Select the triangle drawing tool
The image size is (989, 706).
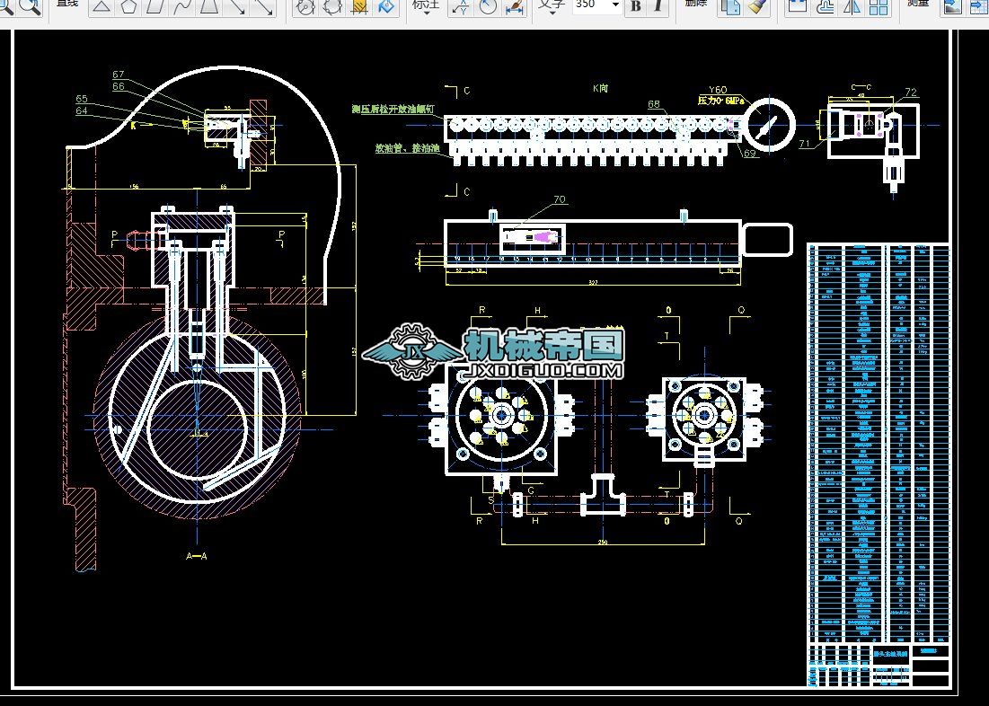(102, 6)
